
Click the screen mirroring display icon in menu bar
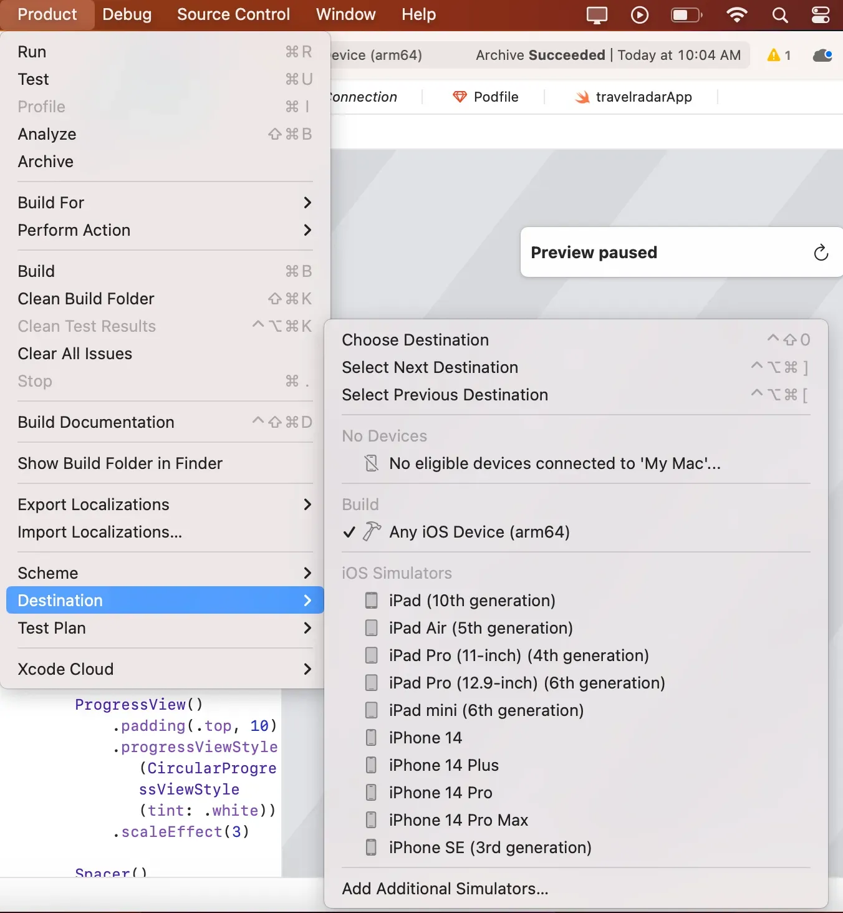(x=597, y=14)
